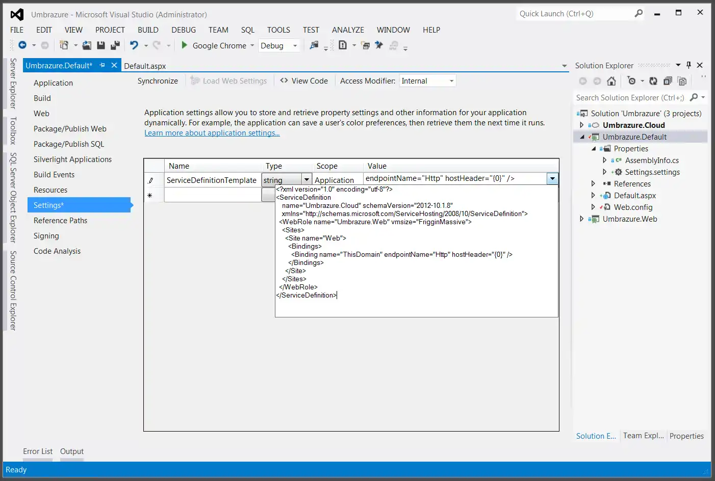
Task: Click the View Code button
Action: coord(304,81)
